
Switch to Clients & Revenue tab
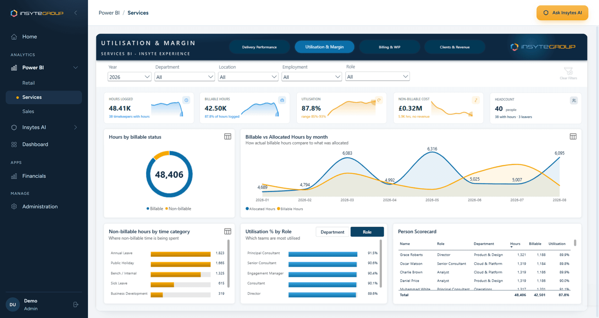coord(455,47)
